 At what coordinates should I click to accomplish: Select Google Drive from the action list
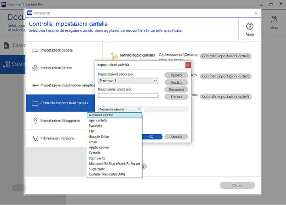click(99, 136)
